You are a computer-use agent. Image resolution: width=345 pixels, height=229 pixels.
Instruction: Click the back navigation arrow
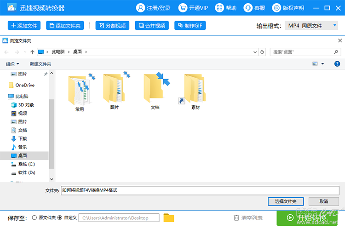(6, 52)
